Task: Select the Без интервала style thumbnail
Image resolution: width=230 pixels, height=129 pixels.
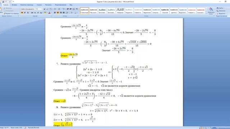Action: [93, 11]
